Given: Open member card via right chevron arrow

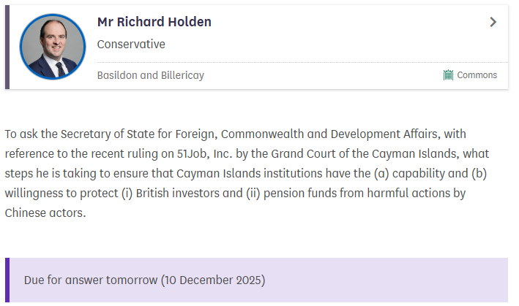Looking at the screenshot, I should tap(493, 22).
